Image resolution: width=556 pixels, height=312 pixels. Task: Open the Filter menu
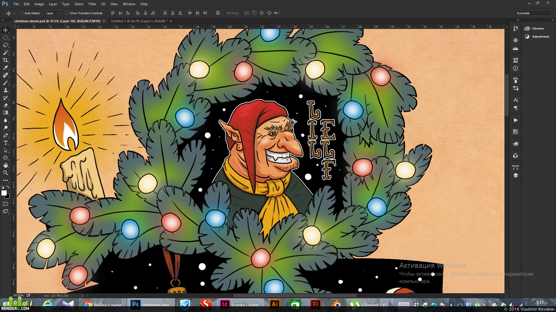click(92, 4)
